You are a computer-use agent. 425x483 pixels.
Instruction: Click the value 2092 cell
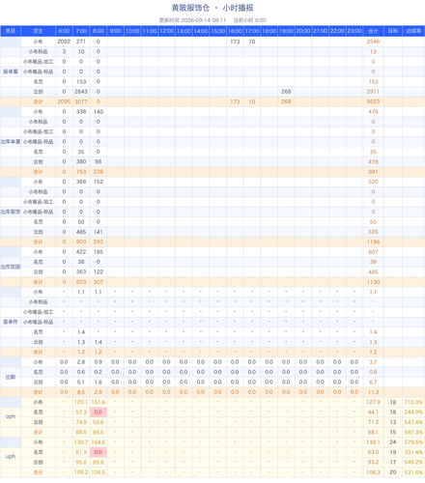(x=64, y=42)
